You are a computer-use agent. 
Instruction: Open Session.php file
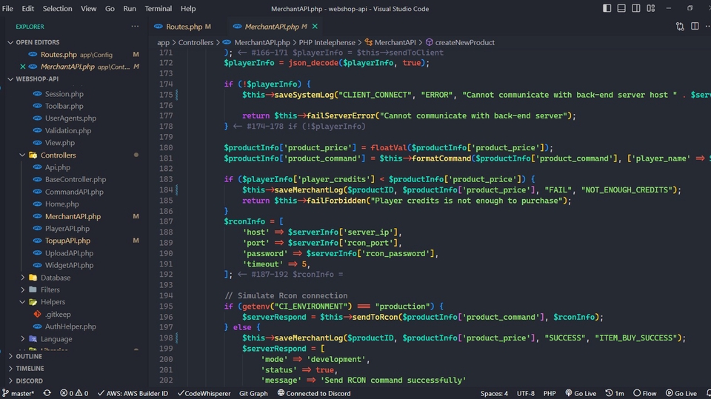64,94
